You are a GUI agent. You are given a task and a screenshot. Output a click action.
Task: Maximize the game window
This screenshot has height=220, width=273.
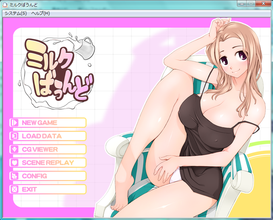click(251, 4)
